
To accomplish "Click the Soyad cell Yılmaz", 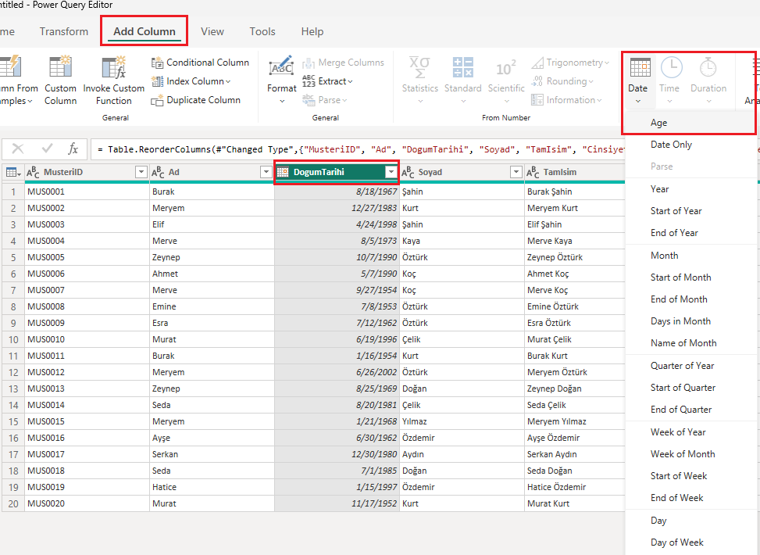I will point(462,421).
